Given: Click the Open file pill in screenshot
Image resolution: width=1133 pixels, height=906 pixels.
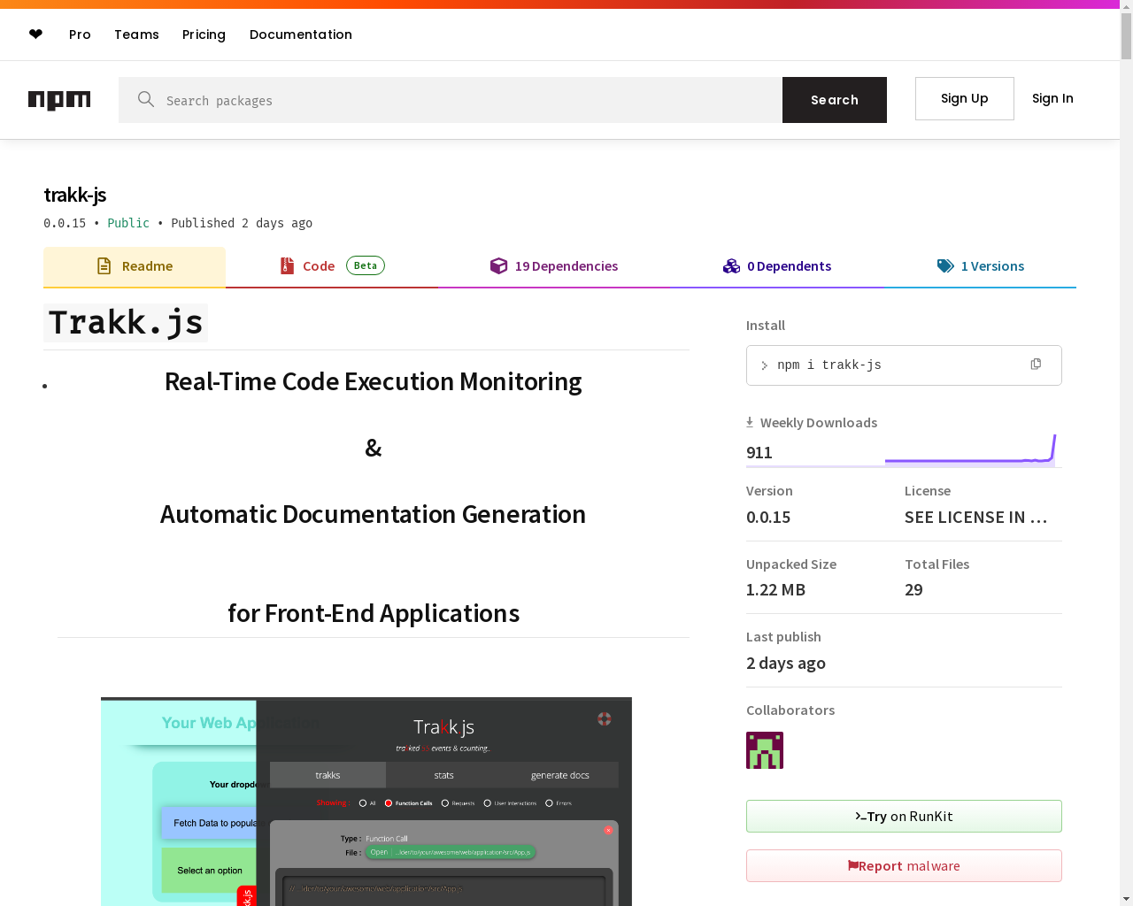Looking at the screenshot, I should (x=451, y=853).
